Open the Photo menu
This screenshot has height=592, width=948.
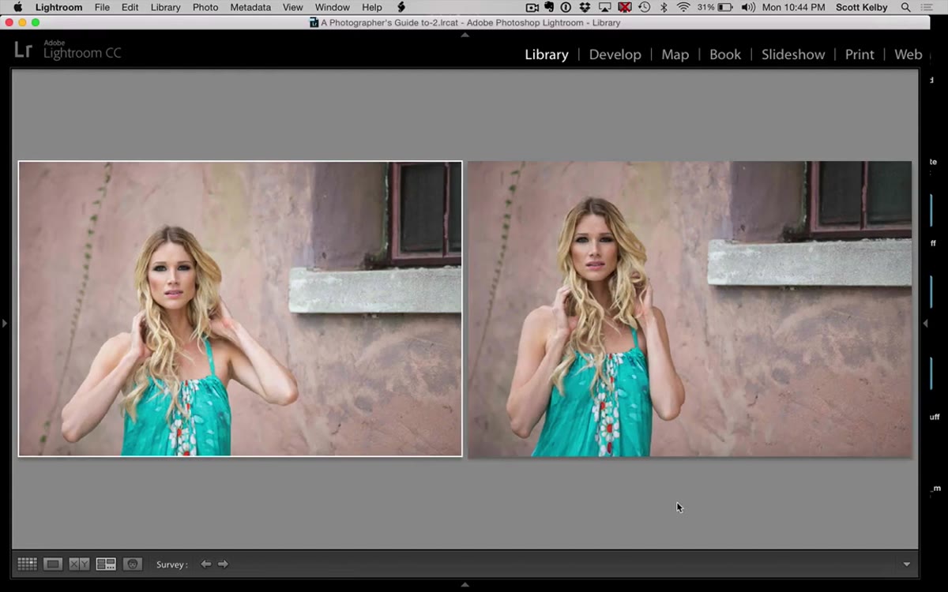[x=205, y=7]
